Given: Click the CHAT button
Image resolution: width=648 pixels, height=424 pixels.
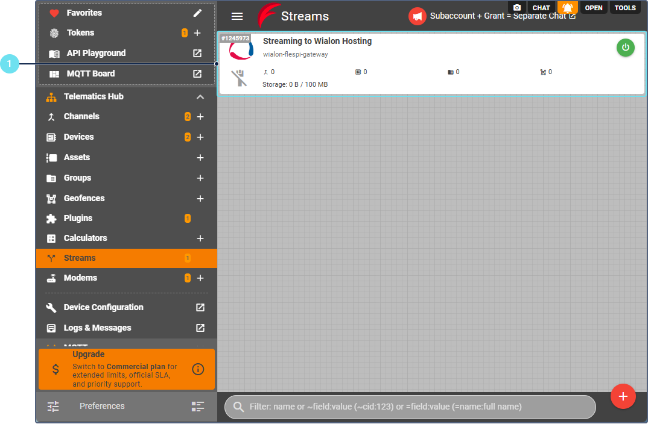Looking at the screenshot, I should 541,8.
